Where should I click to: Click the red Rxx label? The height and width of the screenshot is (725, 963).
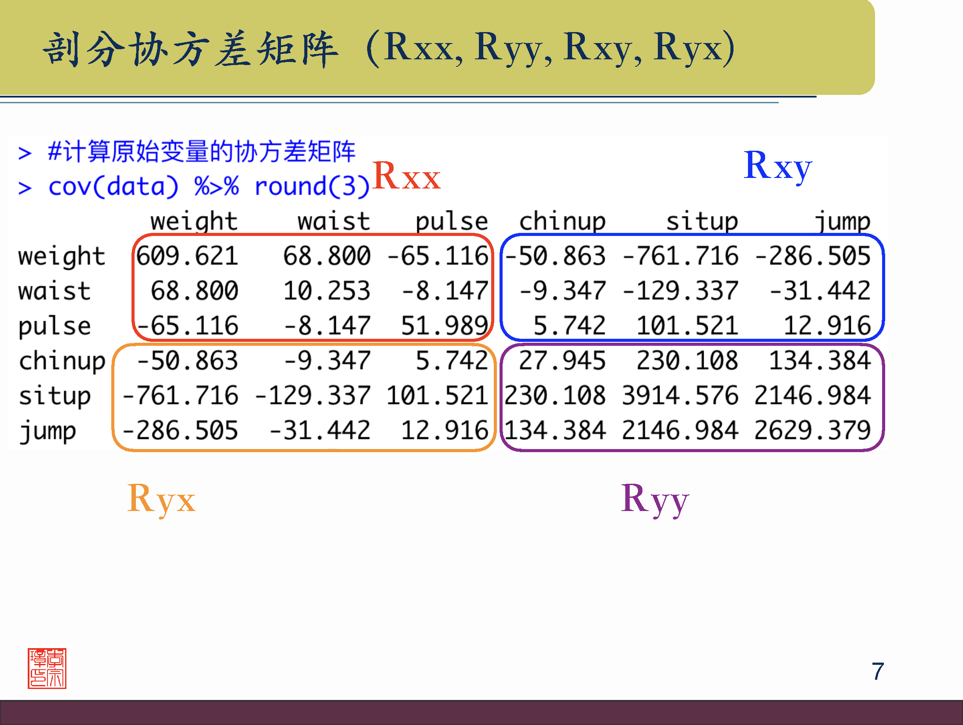click(x=406, y=176)
